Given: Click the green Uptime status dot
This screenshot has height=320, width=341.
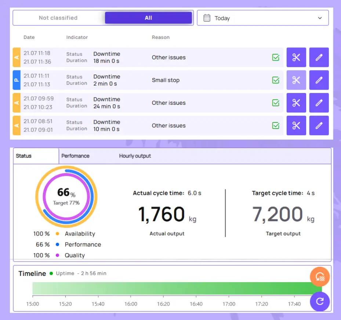Looking at the screenshot, I should pos(51,273).
